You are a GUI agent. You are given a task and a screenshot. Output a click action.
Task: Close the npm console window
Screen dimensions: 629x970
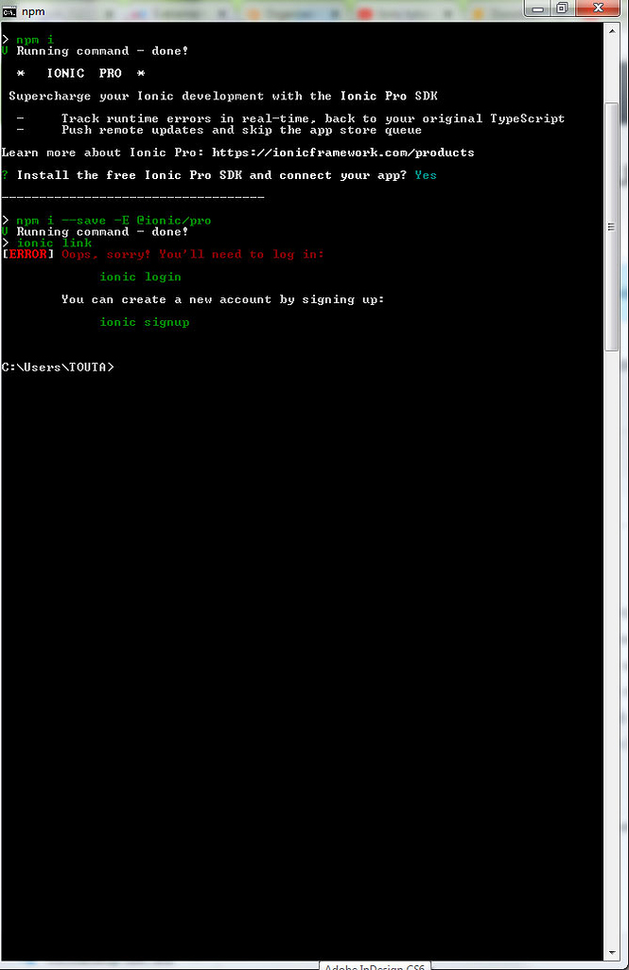pos(598,8)
